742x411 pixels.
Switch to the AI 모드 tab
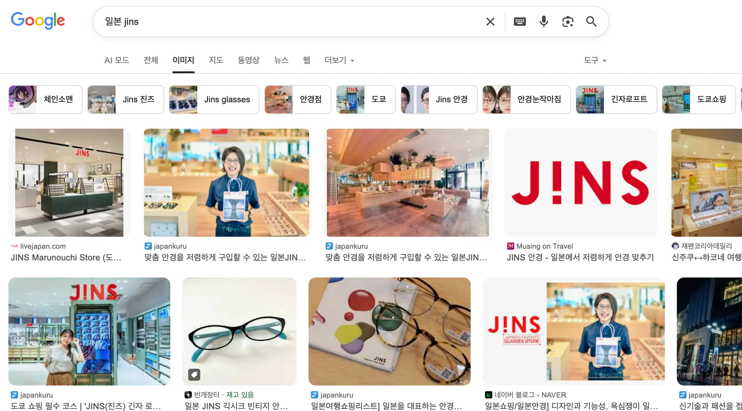coord(117,60)
